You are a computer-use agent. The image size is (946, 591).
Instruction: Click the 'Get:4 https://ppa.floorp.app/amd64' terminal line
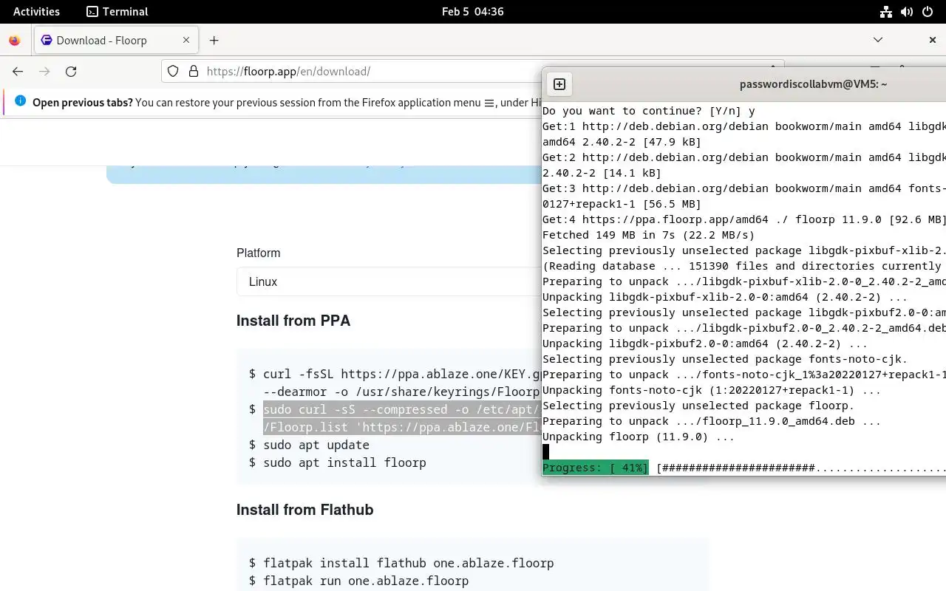click(744, 219)
